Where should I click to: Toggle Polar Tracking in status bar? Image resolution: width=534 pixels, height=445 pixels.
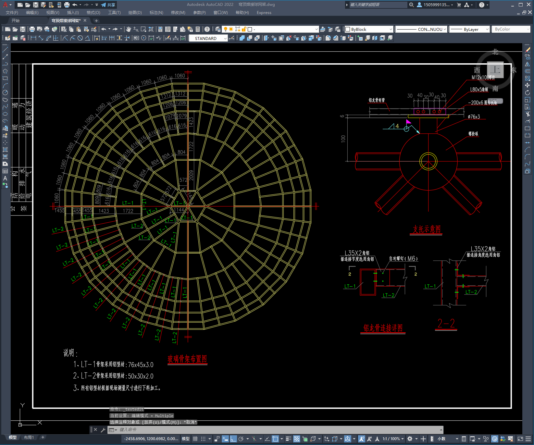241,439
